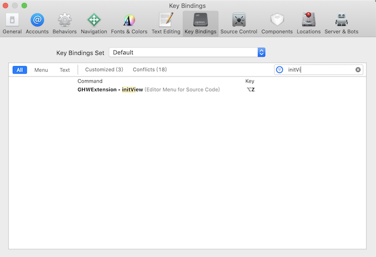Image resolution: width=376 pixels, height=257 pixels.
Task: Filter key bindings by Text
Action: [x=65, y=70]
